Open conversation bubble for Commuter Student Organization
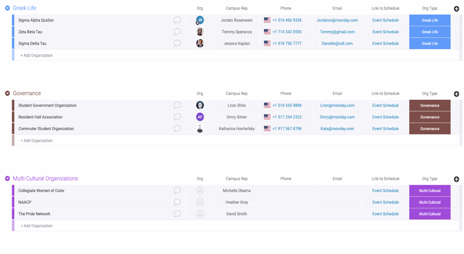The image size is (464, 254). pyautogui.click(x=177, y=128)
